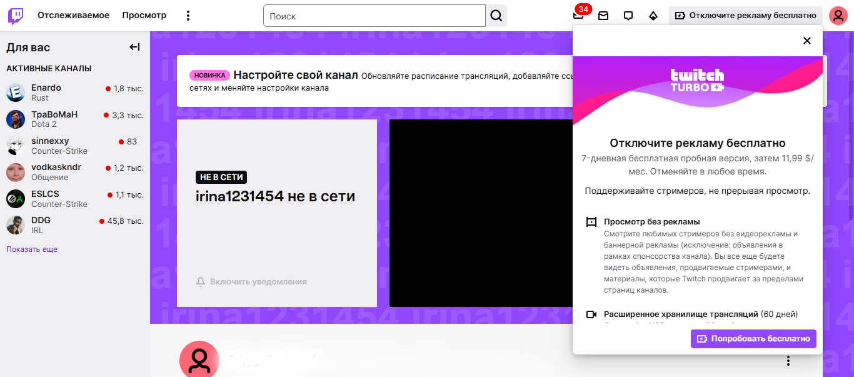Click irina1231454 не в сети text
Image resolution: width=854 pixels, height=377 pixels.
pyautogui.click(x=275, y=196)
